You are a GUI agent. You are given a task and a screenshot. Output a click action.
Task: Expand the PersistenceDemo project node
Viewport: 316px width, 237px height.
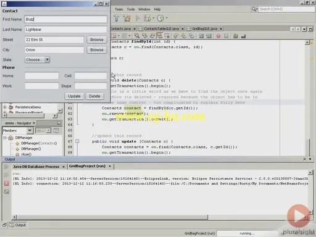[x=5, y=107]
